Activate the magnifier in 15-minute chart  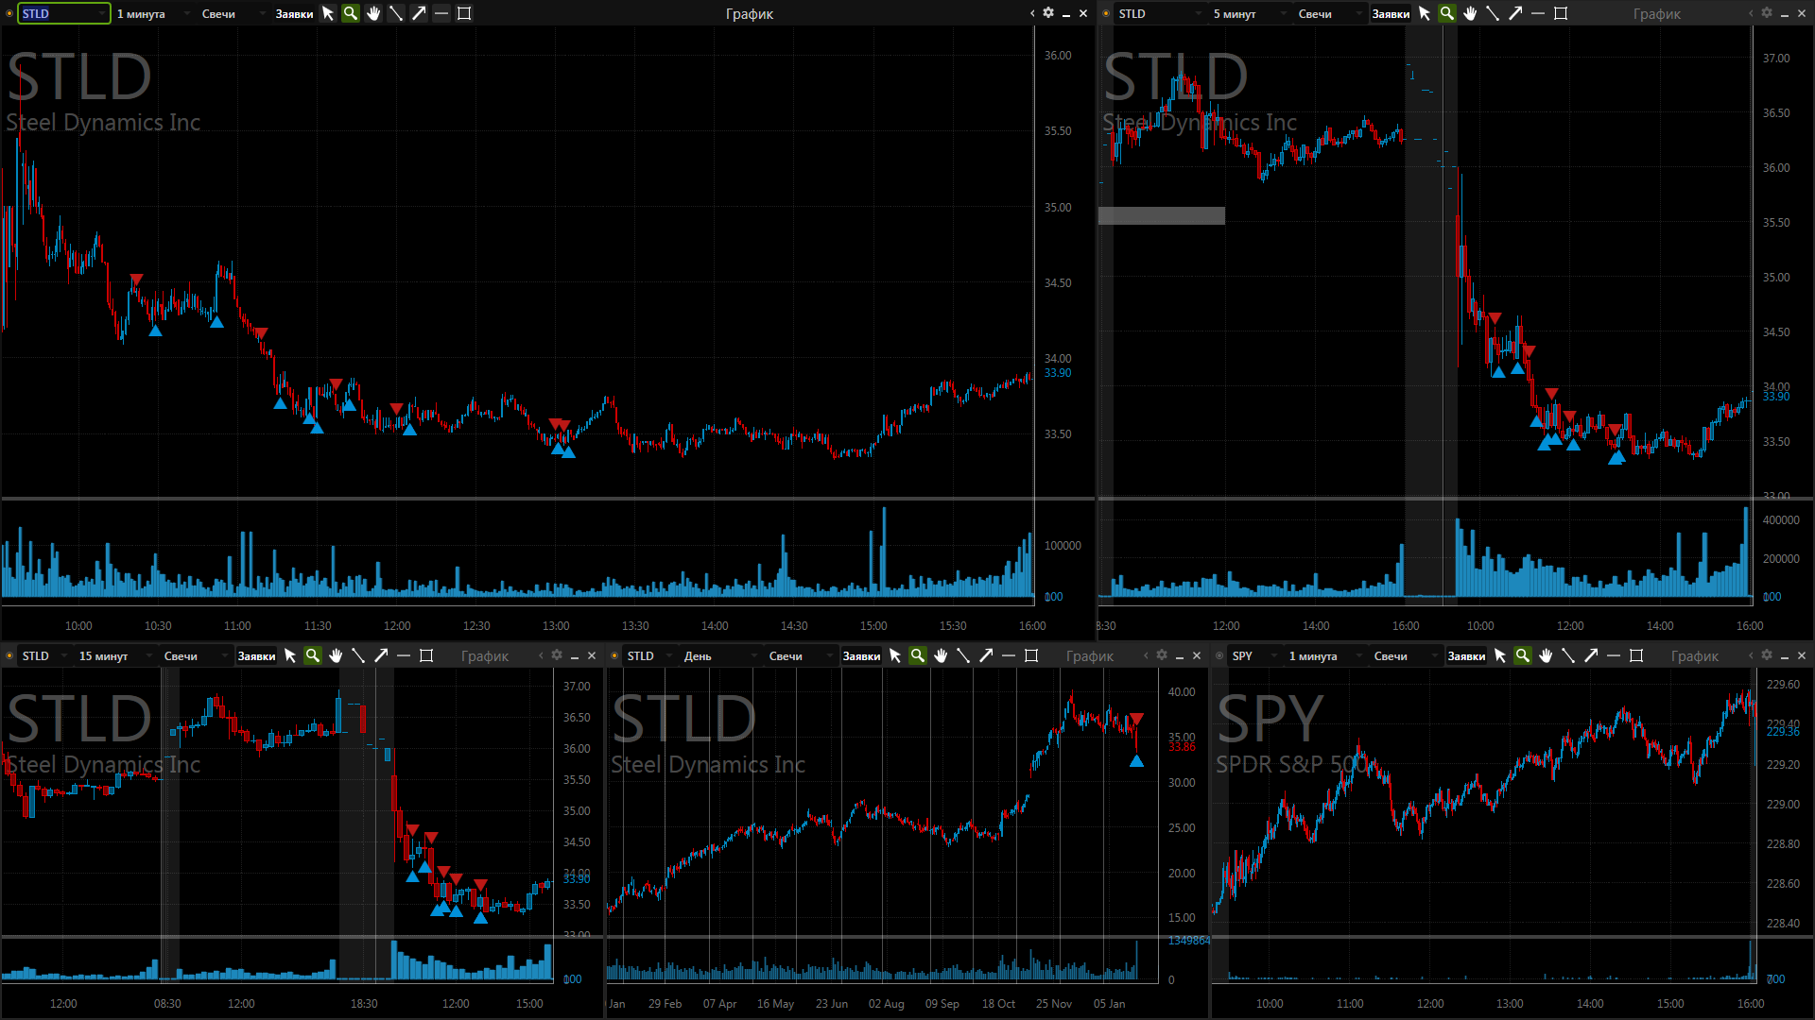point(313,655)
